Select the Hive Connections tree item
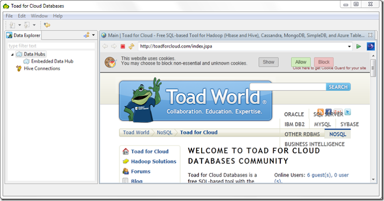The height and width of the screenshot is (201, 384). pyautogui.click(x=42, y=68)
